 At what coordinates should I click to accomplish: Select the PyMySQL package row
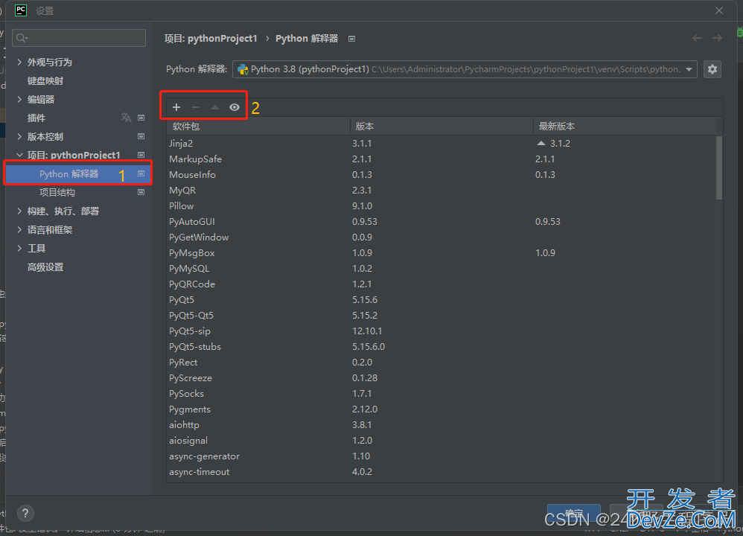(x=441, y=268)
